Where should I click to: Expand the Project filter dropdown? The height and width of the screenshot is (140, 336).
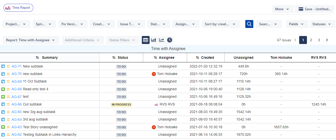(x=16, y=24)
